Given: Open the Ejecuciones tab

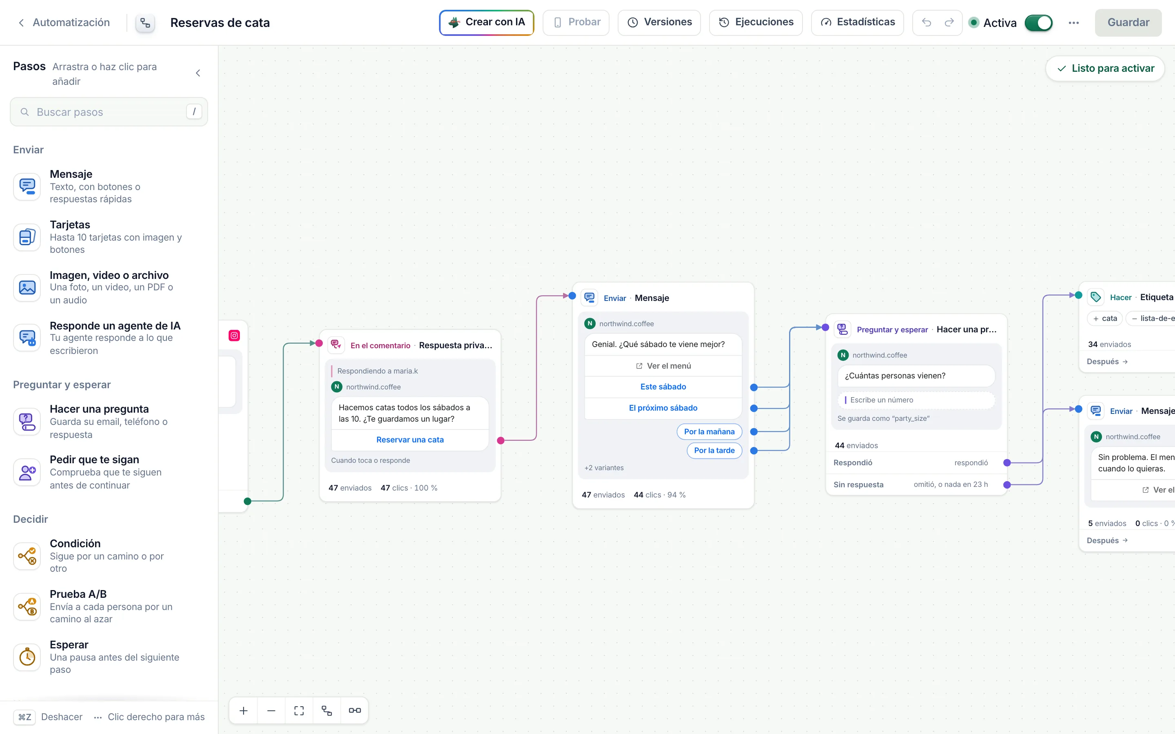Looking at the screenshot, I should pyautogui.click(x=756, y=22).
